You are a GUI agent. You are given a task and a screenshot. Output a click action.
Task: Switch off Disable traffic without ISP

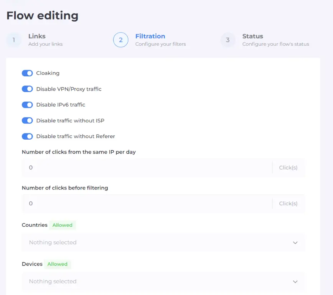(27, 120)
